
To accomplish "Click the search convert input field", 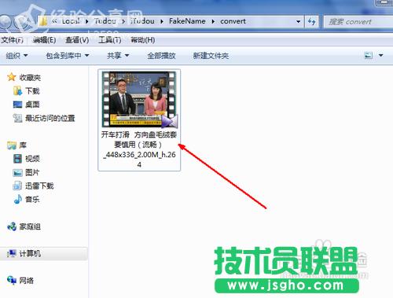I will (358, 21).
